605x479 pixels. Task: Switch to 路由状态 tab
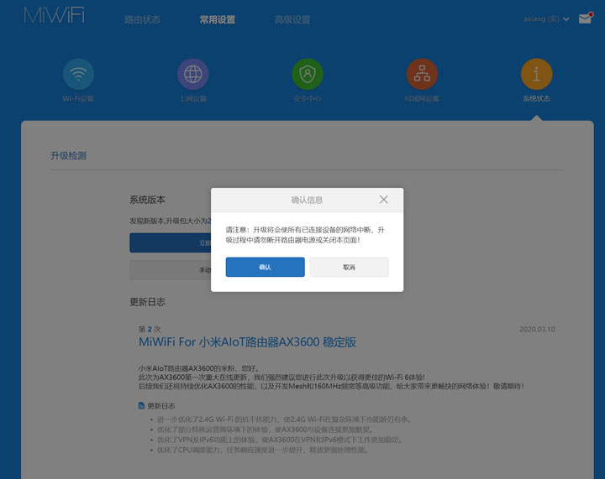(142, 19)
